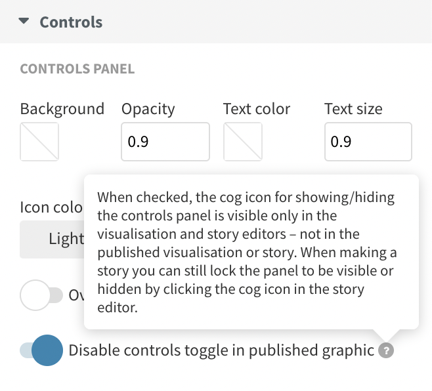Click the question mark help icon
432x391 pixels.
pyautogui.click(x=386, y=351)
